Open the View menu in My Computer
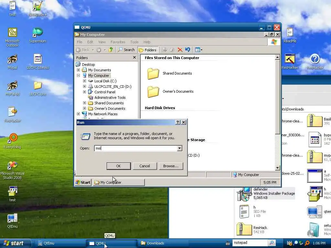Screen dimensions: 331x248 (102, 42)
